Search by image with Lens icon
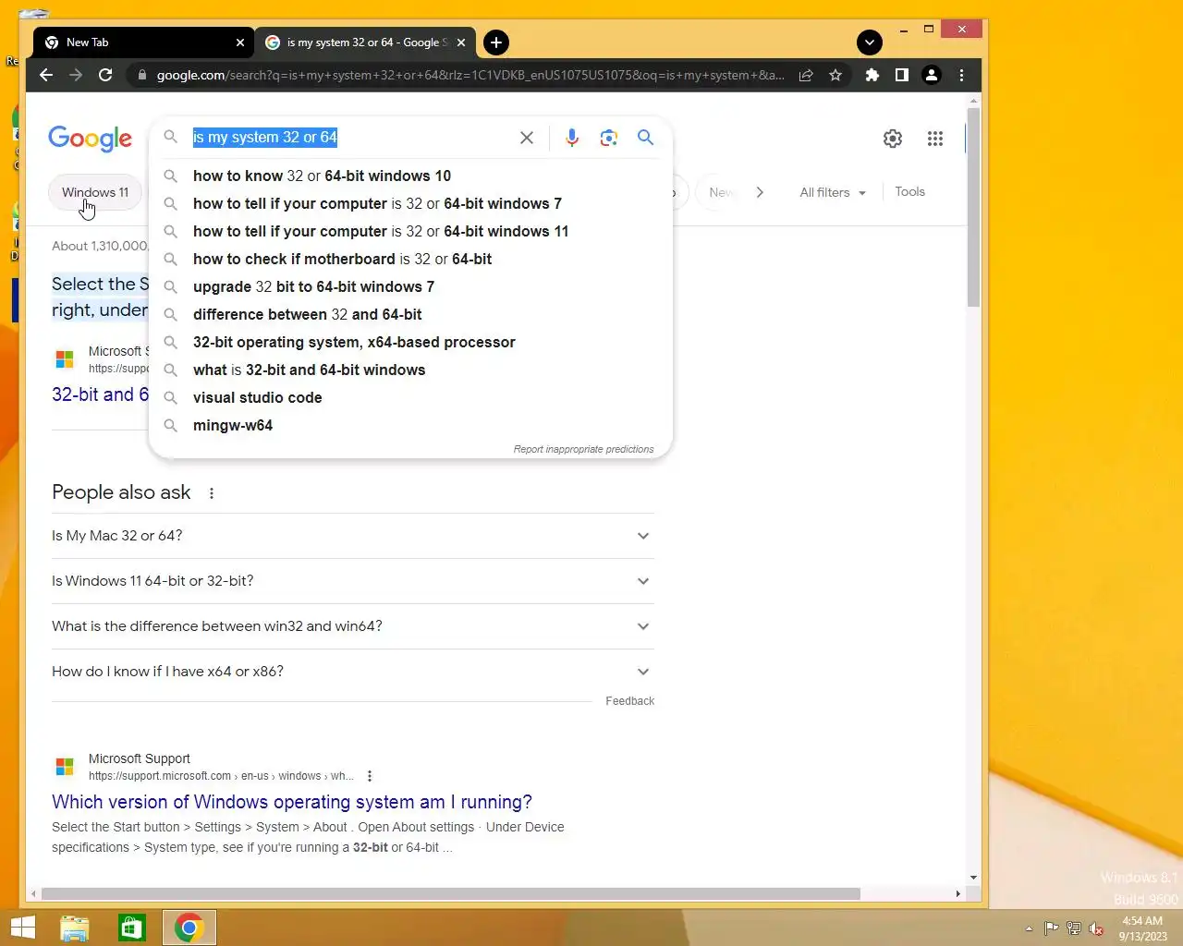The height and width of the screenshot is (946, 1183). [608, 138]
